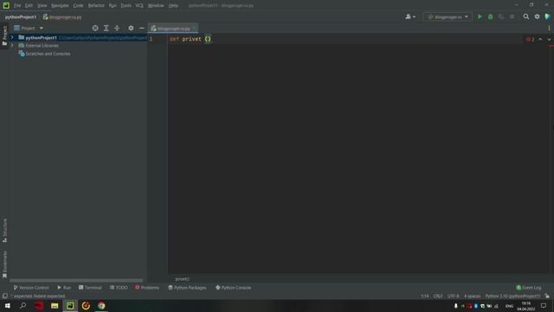Screen dimensions: 554x312
Task: Toggle read-only lock icon in status bar
Action: click(547, 296)
